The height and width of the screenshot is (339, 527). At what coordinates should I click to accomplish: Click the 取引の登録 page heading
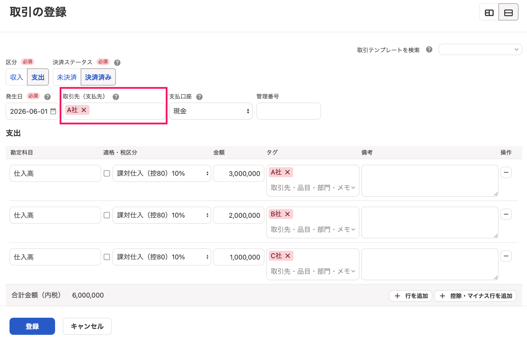pos(38,12)
